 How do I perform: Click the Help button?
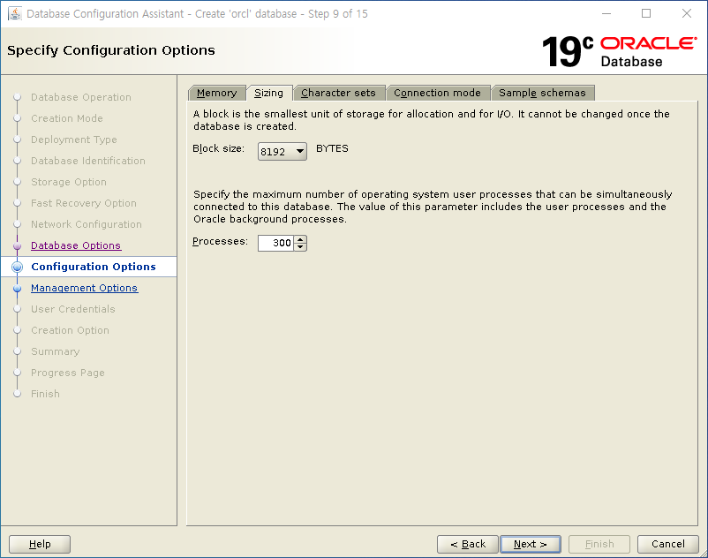pyautogui.click(x=40, y=544)
